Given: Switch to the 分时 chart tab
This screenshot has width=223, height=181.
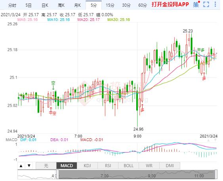Looking at the screenshot, I should (12, 5).
